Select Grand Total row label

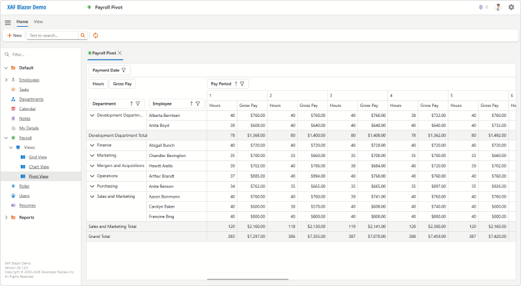pyautogui.click(x=100, y=237)
